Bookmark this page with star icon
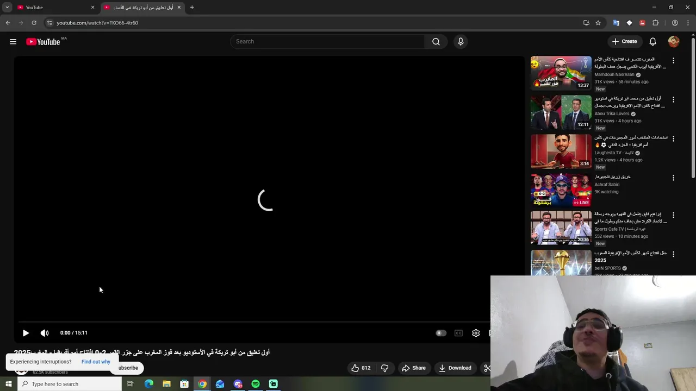The height and width of the screenshot is (391, 696). [x=598, y=23]
